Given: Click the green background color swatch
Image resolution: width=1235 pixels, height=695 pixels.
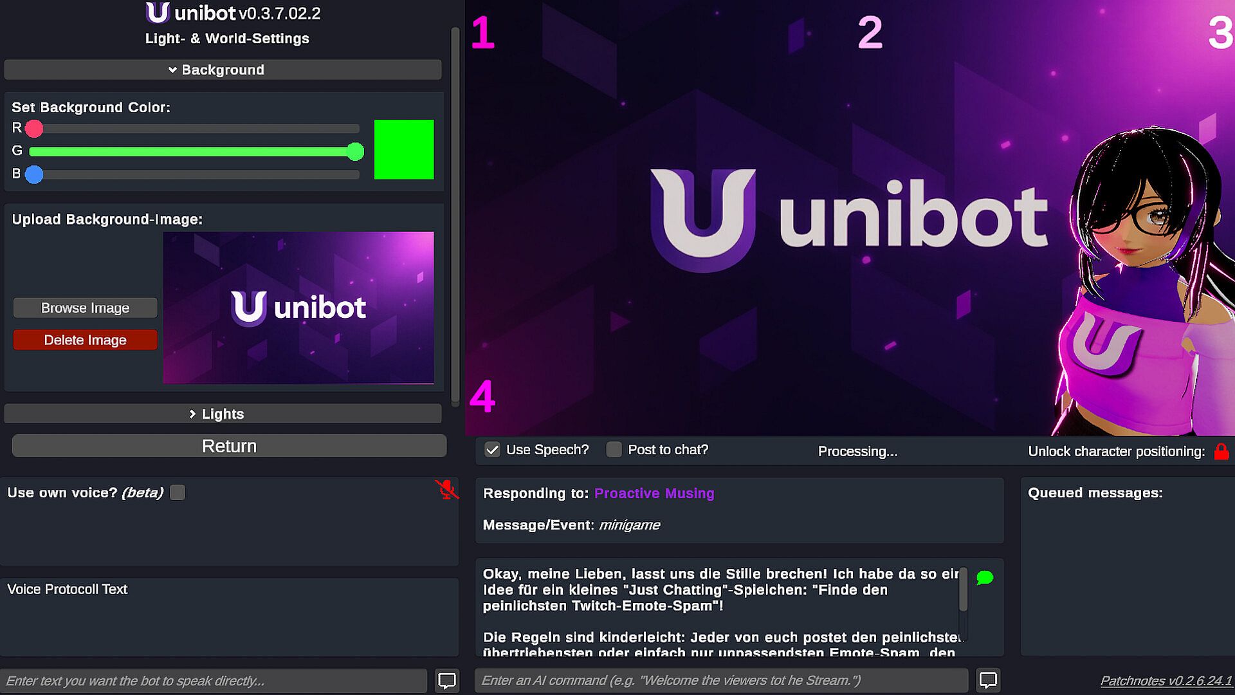Looking at the screenshot, I should point(404,149).
